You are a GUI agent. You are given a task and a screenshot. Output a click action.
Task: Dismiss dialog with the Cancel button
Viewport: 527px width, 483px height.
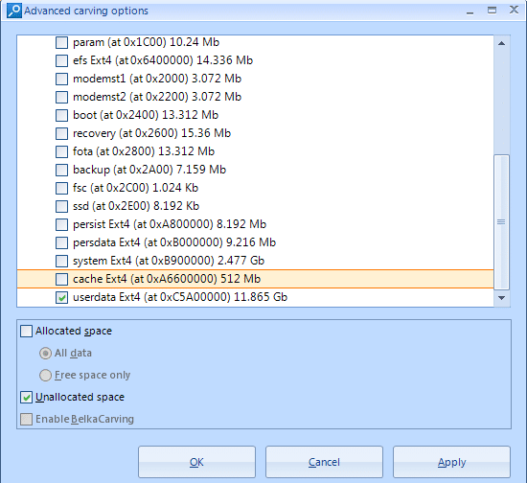[324, 462]
